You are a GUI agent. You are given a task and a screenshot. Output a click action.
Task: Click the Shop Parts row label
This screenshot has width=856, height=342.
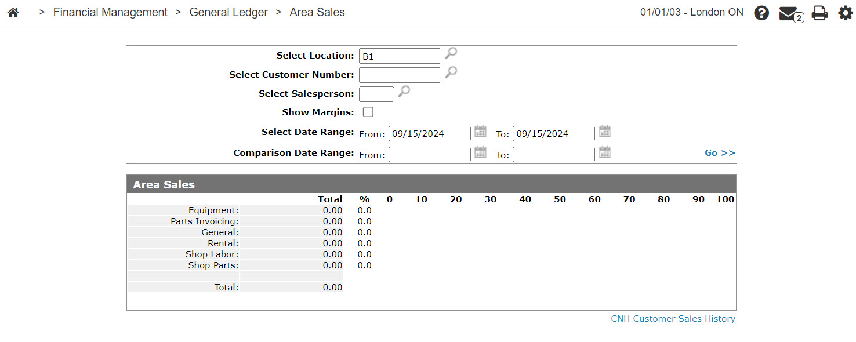coord(213,265)
